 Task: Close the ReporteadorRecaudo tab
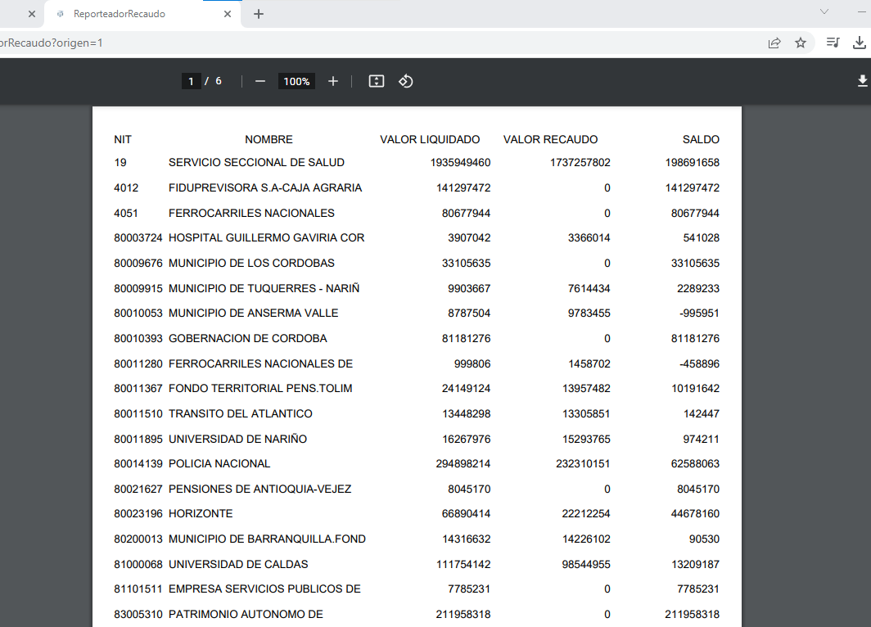coord(228,14)
